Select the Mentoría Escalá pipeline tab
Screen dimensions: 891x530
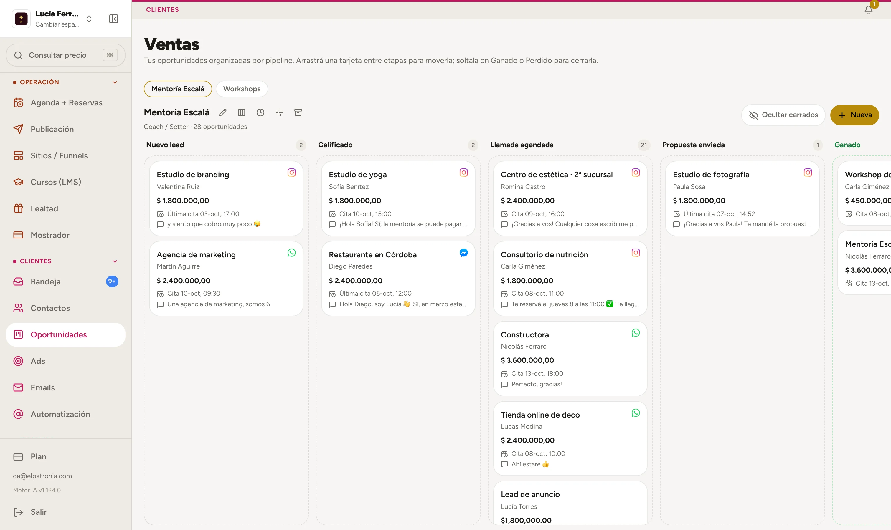coord(178,89)
